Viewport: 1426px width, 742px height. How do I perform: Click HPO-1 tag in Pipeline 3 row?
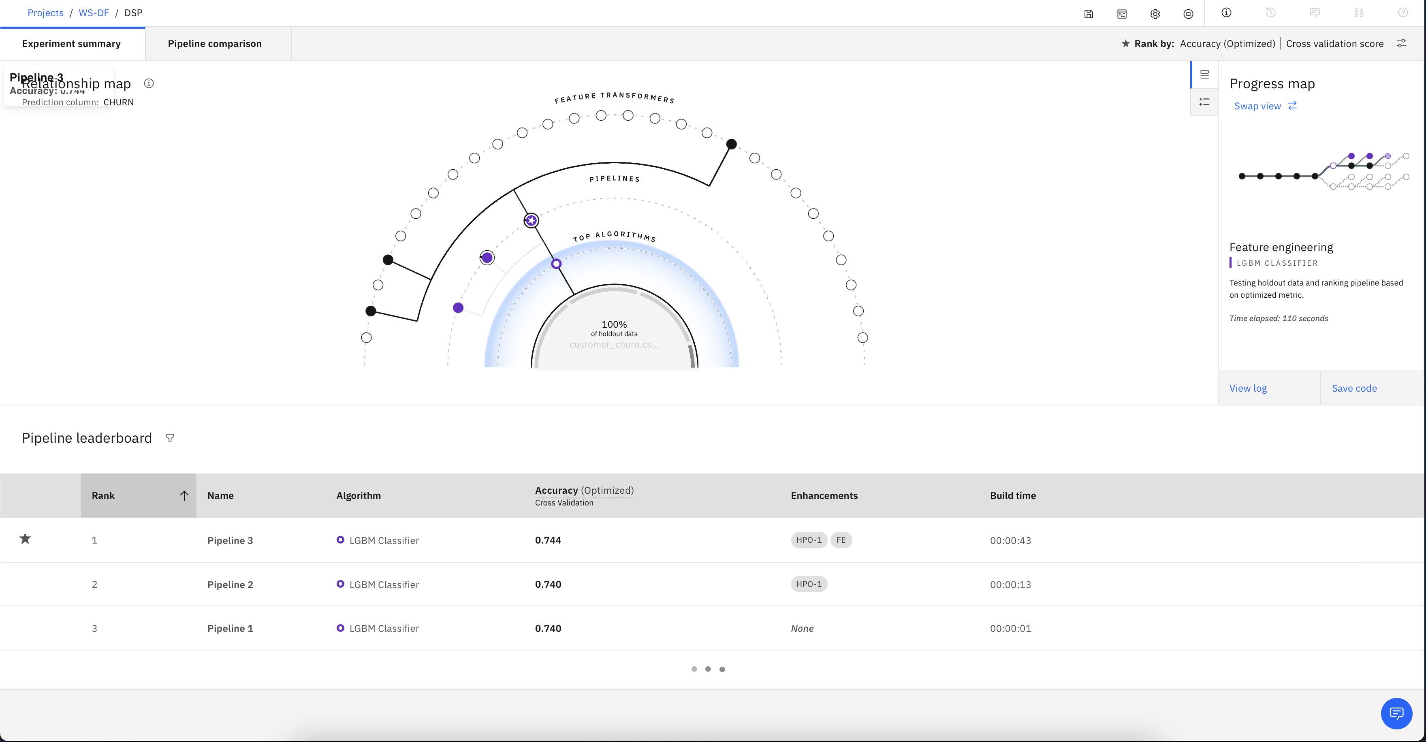click(809, 540)
